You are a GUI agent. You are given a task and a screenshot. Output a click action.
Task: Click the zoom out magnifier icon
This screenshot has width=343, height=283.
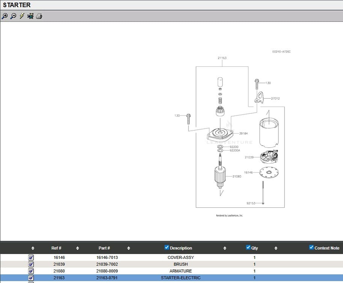[13, 16]
